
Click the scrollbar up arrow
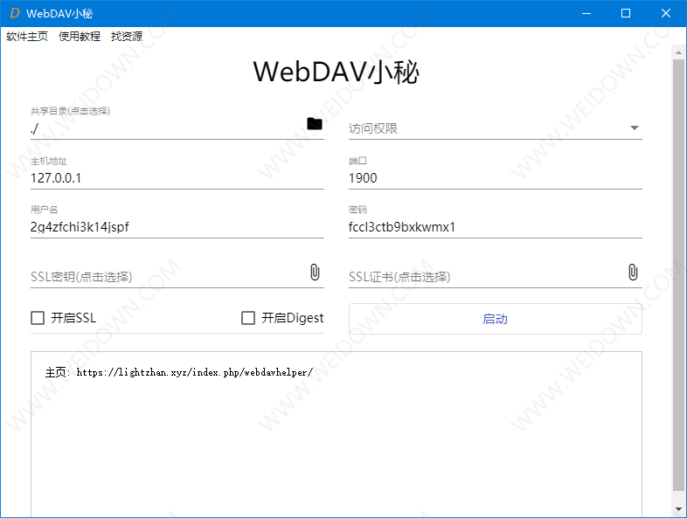pos(678,52)
